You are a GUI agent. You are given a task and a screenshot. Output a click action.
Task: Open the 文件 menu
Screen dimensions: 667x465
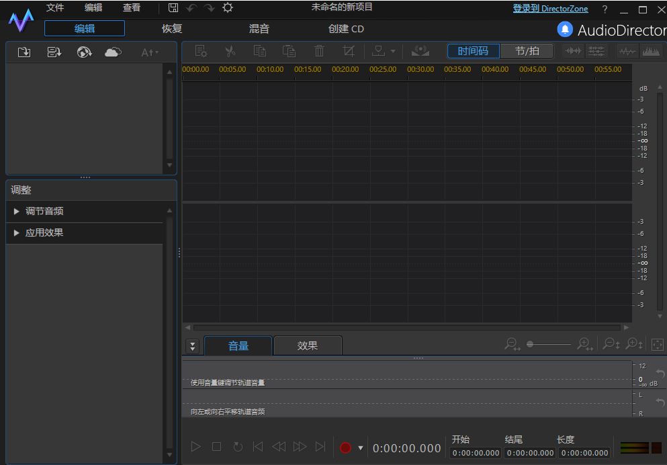(x=54, y=7)
